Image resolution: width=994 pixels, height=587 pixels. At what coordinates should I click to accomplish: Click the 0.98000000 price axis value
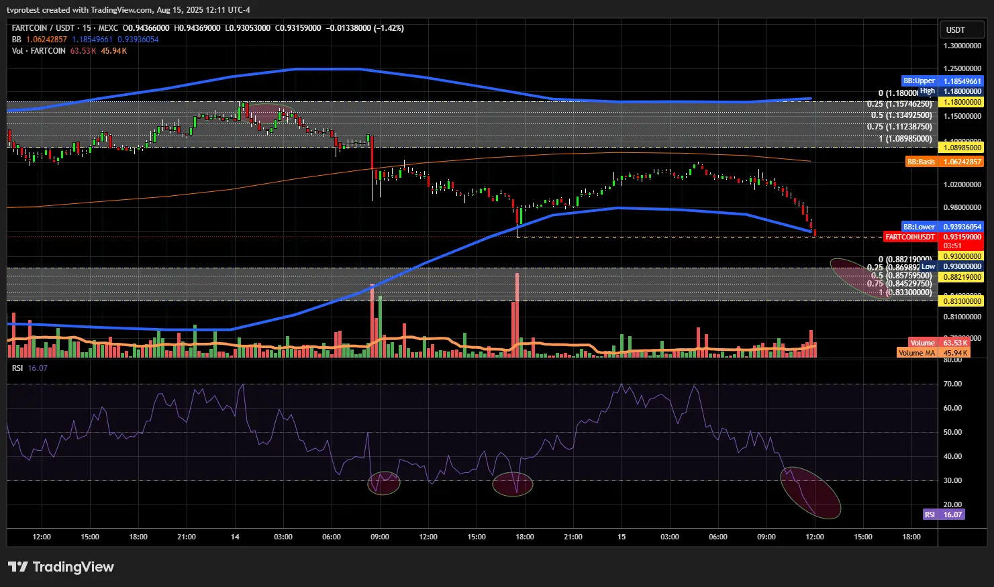click(x=962, y=208)
